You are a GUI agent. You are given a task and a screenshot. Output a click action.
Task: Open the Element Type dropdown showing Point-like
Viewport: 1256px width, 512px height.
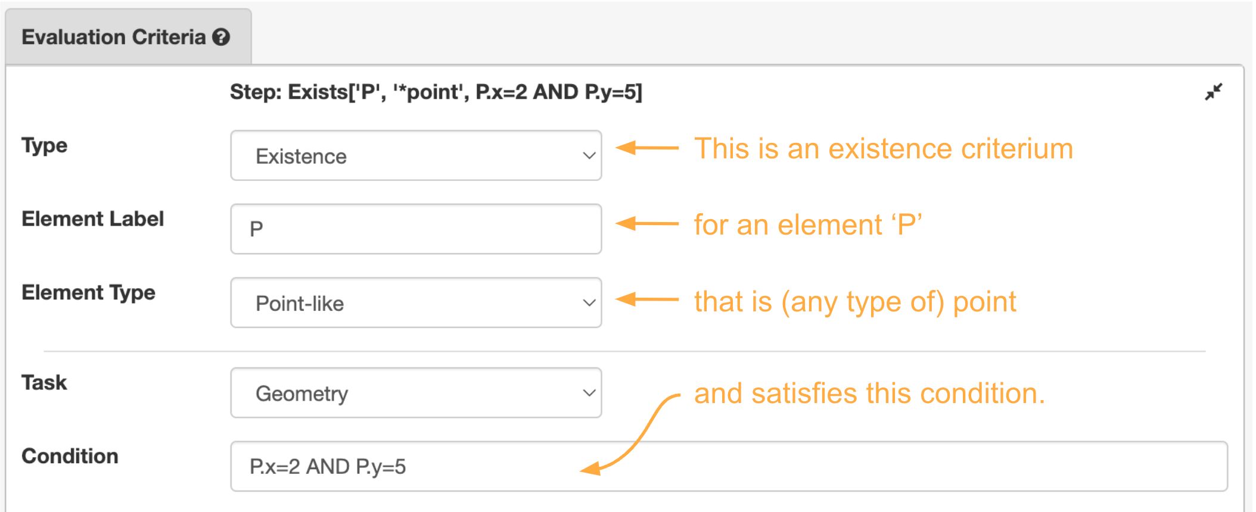415,302
